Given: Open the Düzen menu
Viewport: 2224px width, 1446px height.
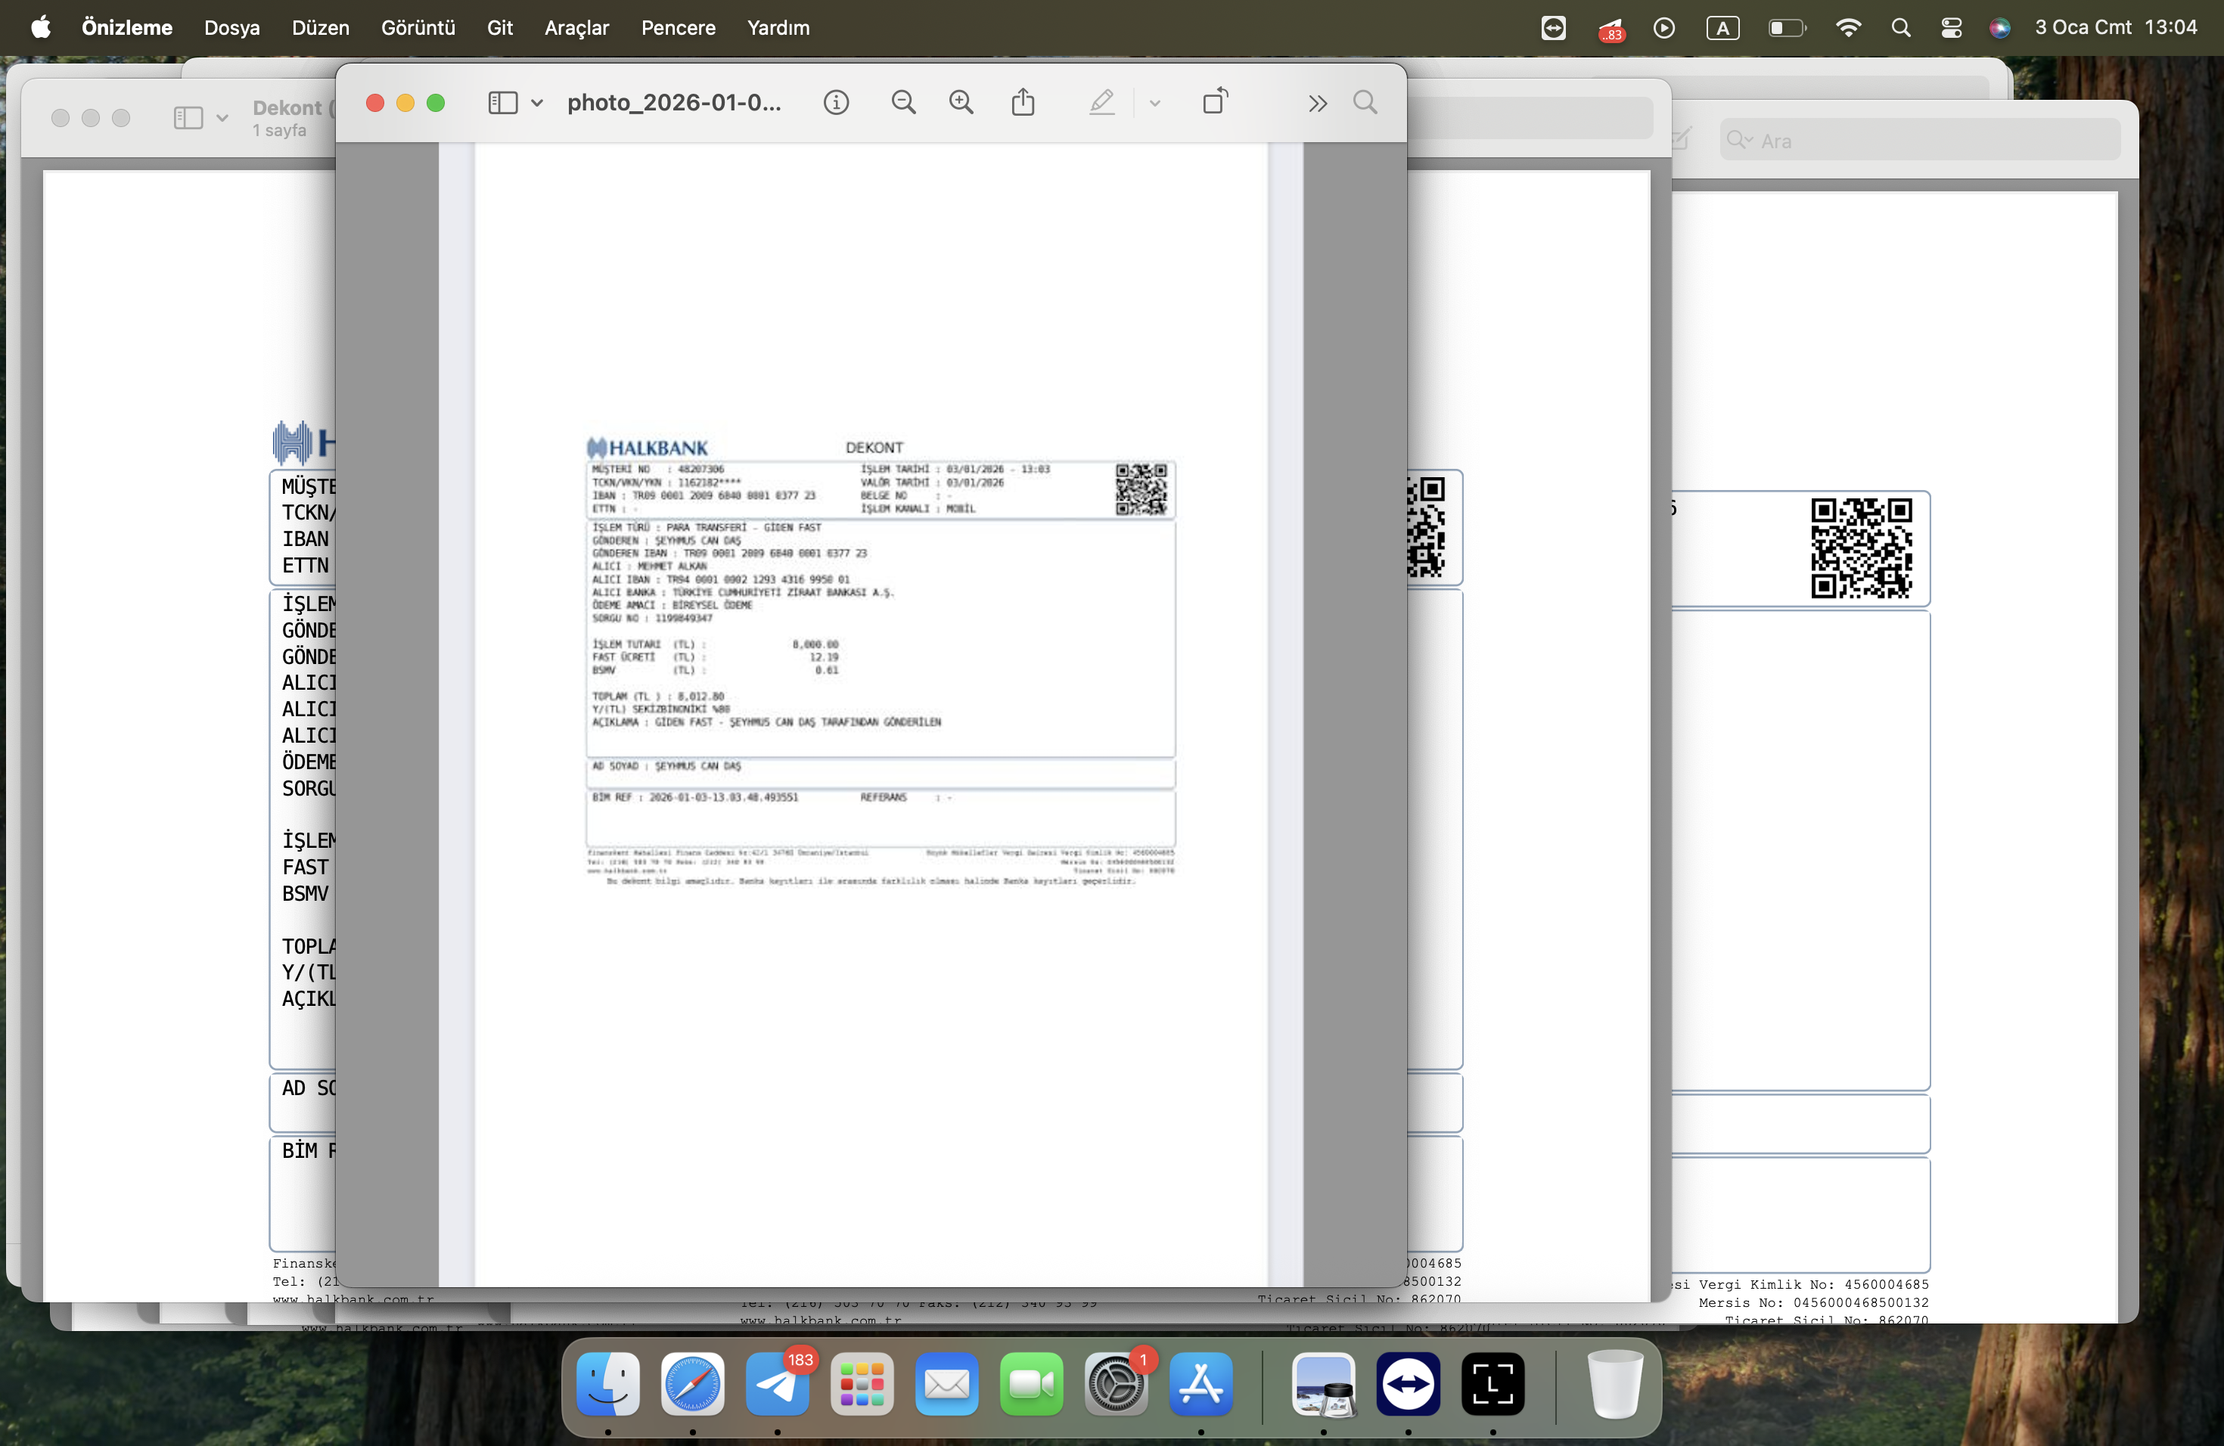Looking at the screenshot, I should (x=321, y=28).
